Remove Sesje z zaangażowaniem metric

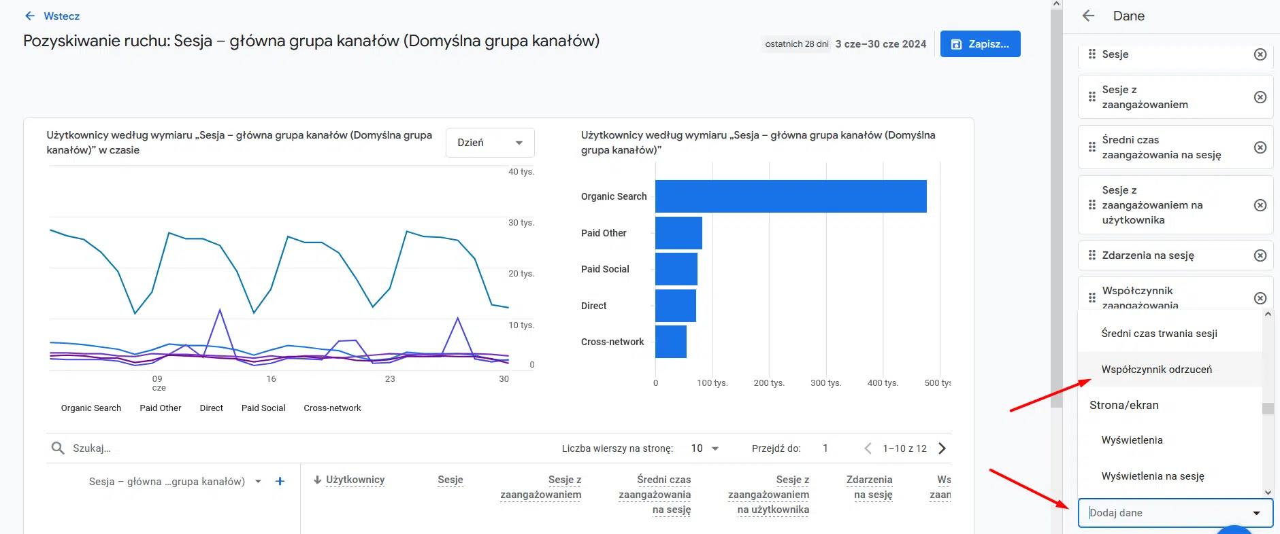[x=1260, y=97]
